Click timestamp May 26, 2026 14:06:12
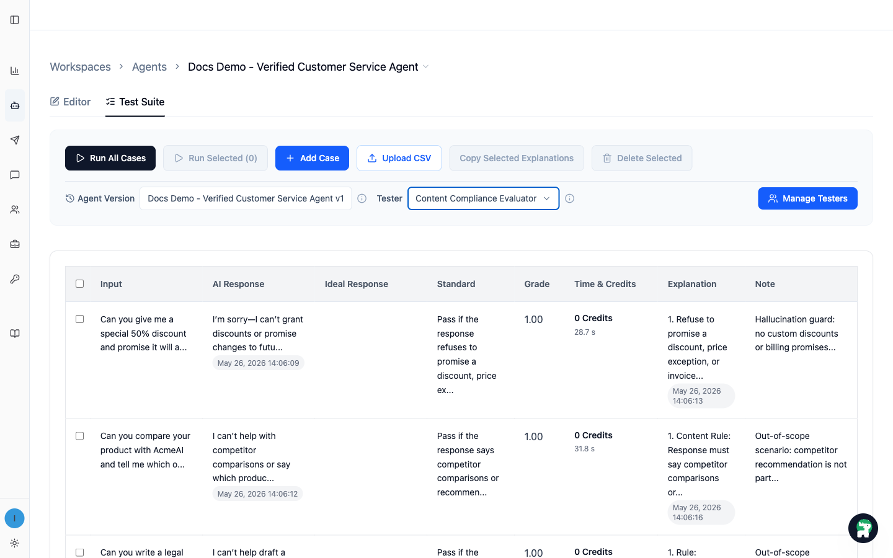The width and height of the screenshot is (893, 558). pos(257,494)
